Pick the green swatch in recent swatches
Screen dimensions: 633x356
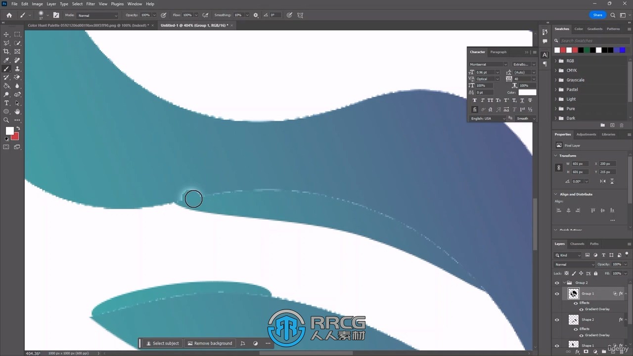coord(587,50)
